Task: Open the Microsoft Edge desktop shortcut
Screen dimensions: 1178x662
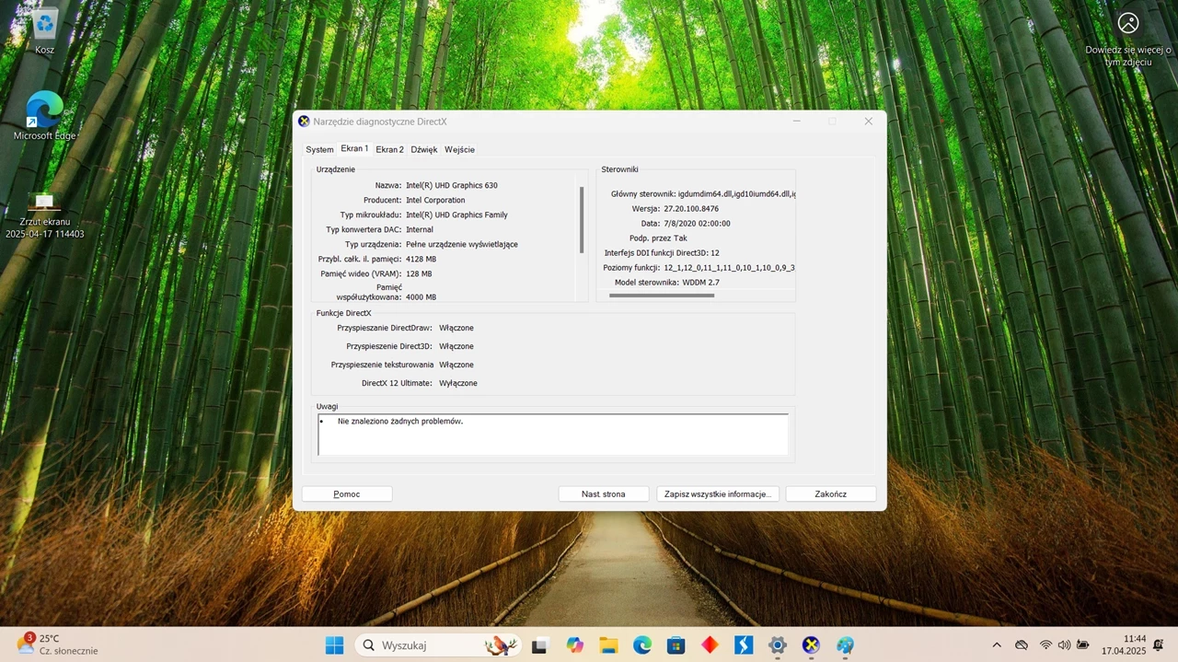Action: click(44, 116)
